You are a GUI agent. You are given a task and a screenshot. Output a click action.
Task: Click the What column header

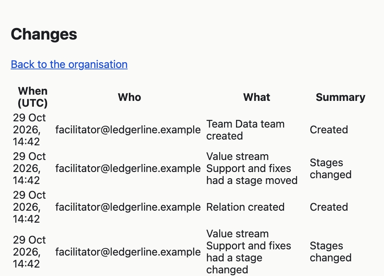pos(256,97)
